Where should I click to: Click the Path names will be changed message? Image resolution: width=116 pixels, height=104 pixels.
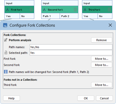[x=49, y=72]
